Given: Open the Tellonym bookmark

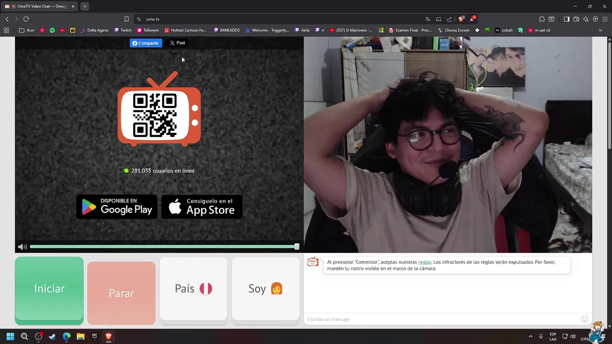Looking at the screenshot, I should coord(148,30).
